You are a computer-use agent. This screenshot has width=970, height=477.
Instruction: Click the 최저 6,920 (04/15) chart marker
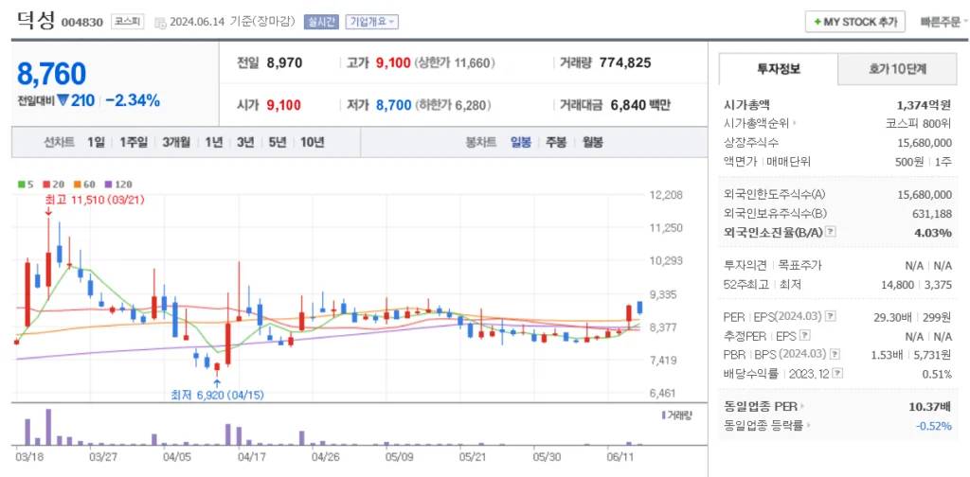coord(217,395)
